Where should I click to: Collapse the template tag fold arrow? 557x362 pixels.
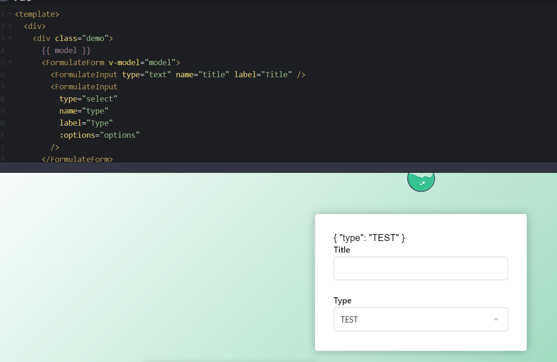(x=10, y=14)
